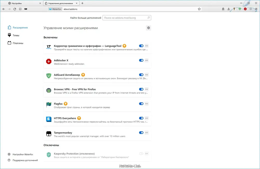260x169 pixels.
Task: Turn off the Adblocker X toggle
Action: [141, 61]
